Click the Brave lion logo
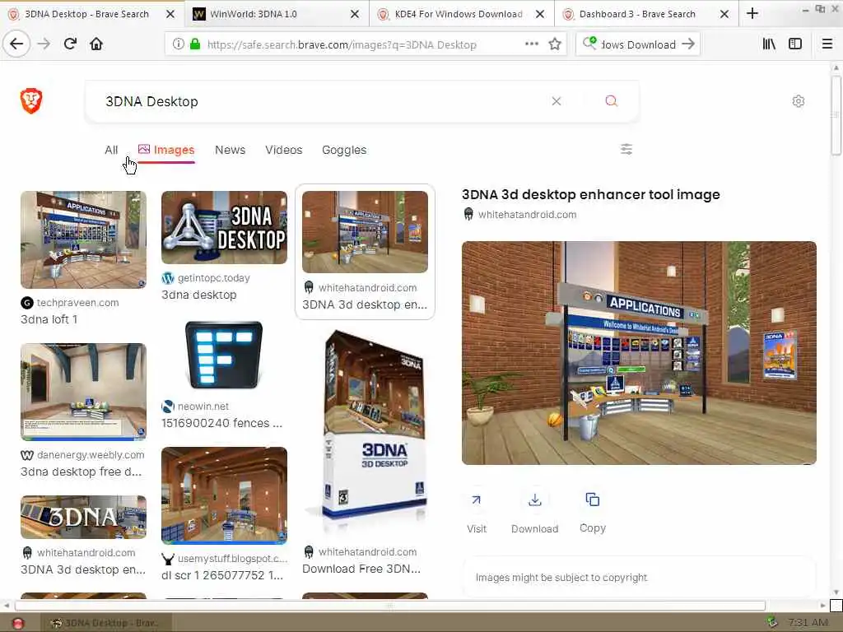Image resolution: width=843 pixels, height=632 pixels. tap(31, 101)
